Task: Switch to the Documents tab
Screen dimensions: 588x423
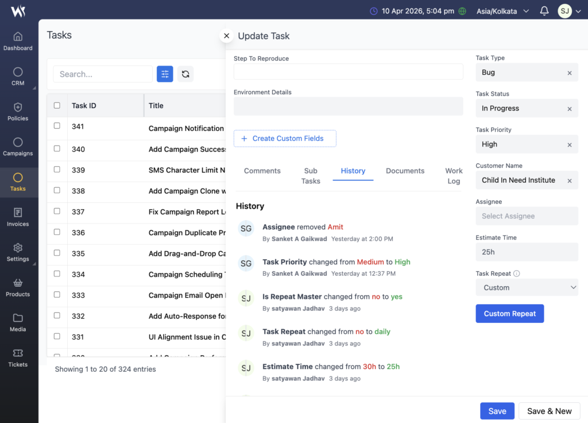Action: [x=405, y=171]
